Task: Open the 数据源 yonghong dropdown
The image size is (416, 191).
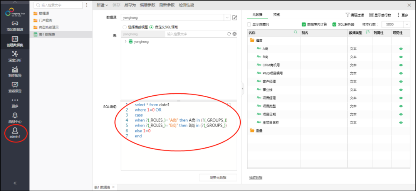Action: point(227,18)
